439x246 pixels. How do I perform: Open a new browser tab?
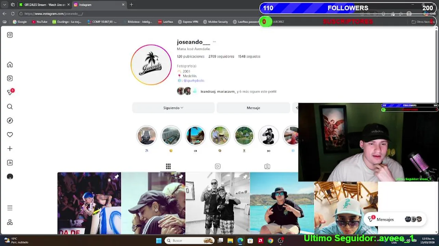[x=131, y=5]
